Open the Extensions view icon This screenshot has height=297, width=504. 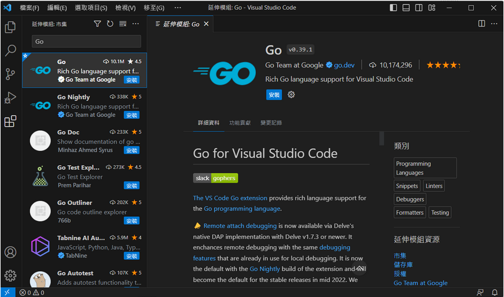10,121
